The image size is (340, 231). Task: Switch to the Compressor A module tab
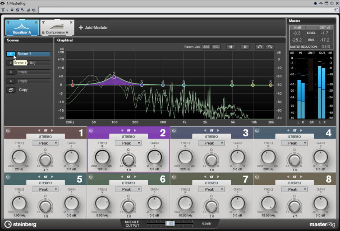57,28
